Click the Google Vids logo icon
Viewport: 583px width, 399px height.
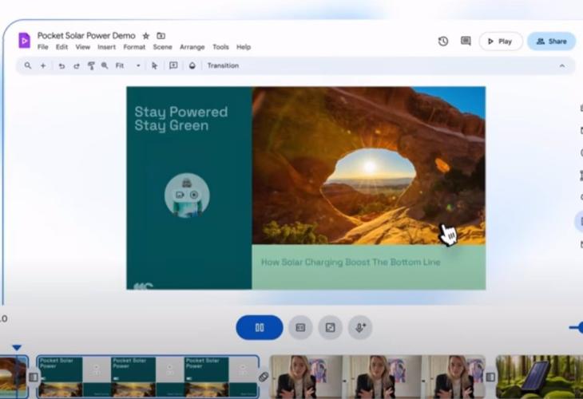[24, 41]
